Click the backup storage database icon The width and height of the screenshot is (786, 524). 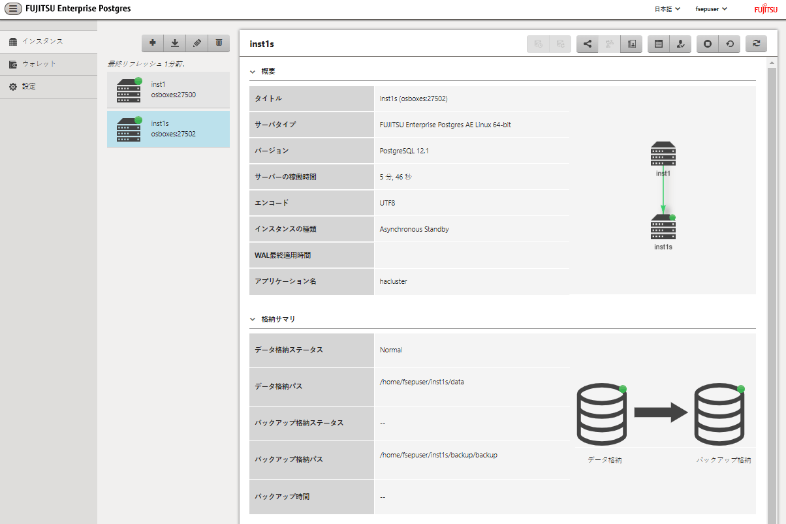click(719, 415)
